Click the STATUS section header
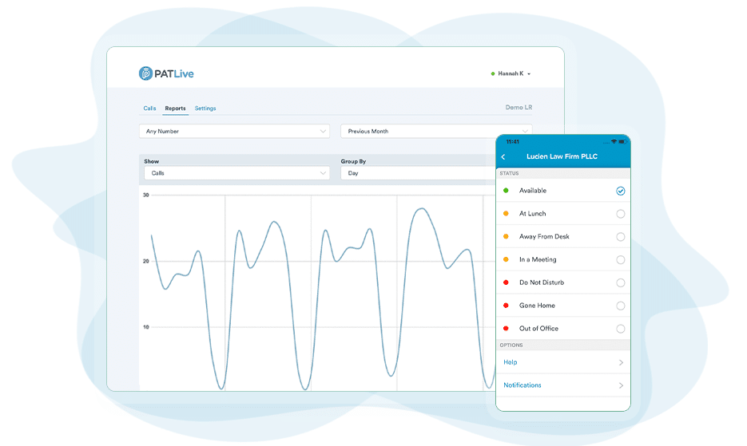747x446 pixels. tap(509, 173)
